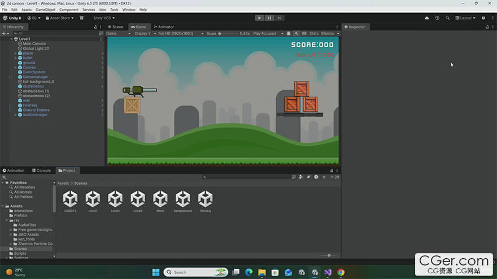This screenshot has height=279, width=497.
Task: Toggle Gizmos in Game view
Action: [327, 33]
